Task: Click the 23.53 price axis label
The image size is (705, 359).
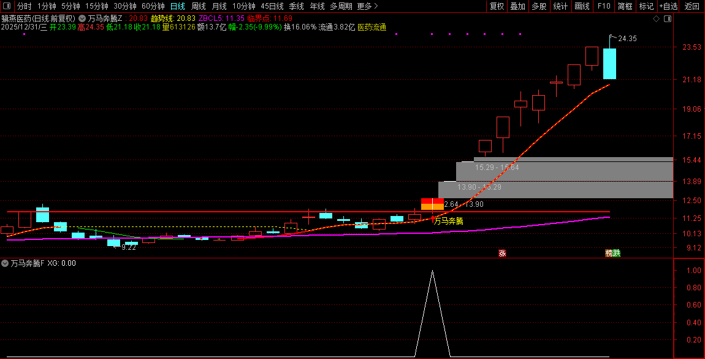Action: [692, 47]
